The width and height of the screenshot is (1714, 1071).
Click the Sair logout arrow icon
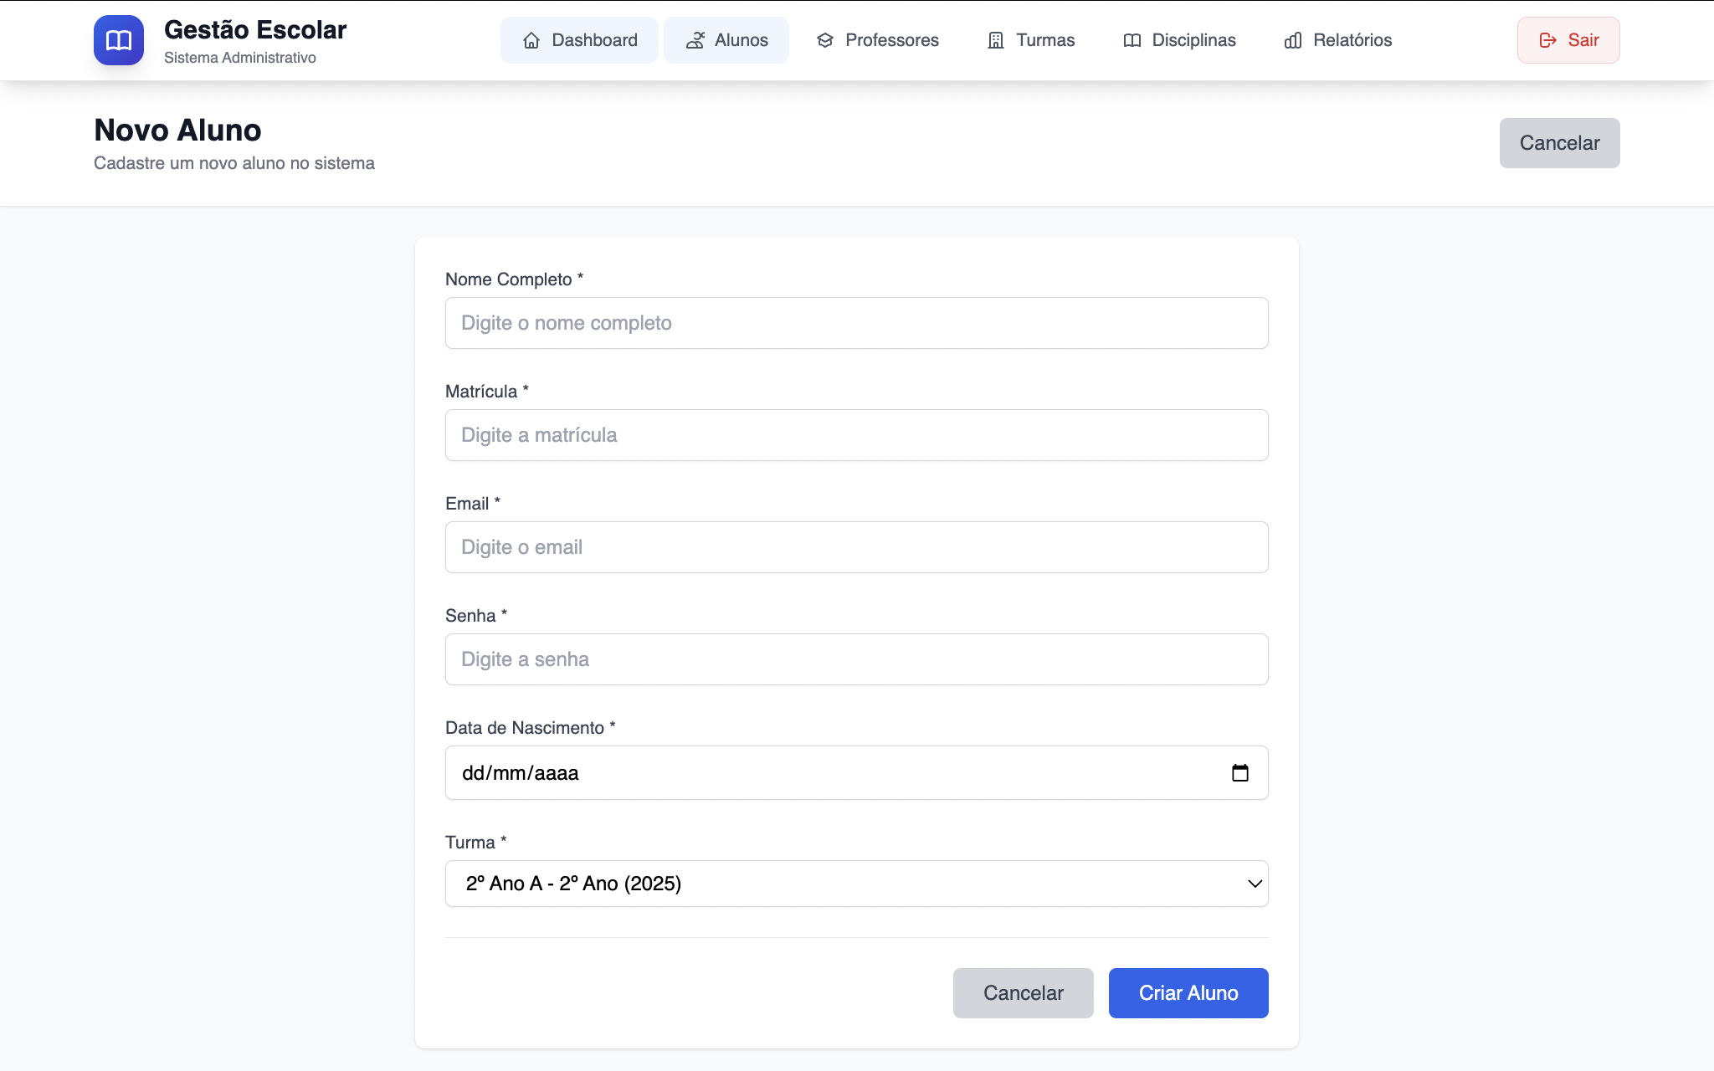click(1547, 40)
